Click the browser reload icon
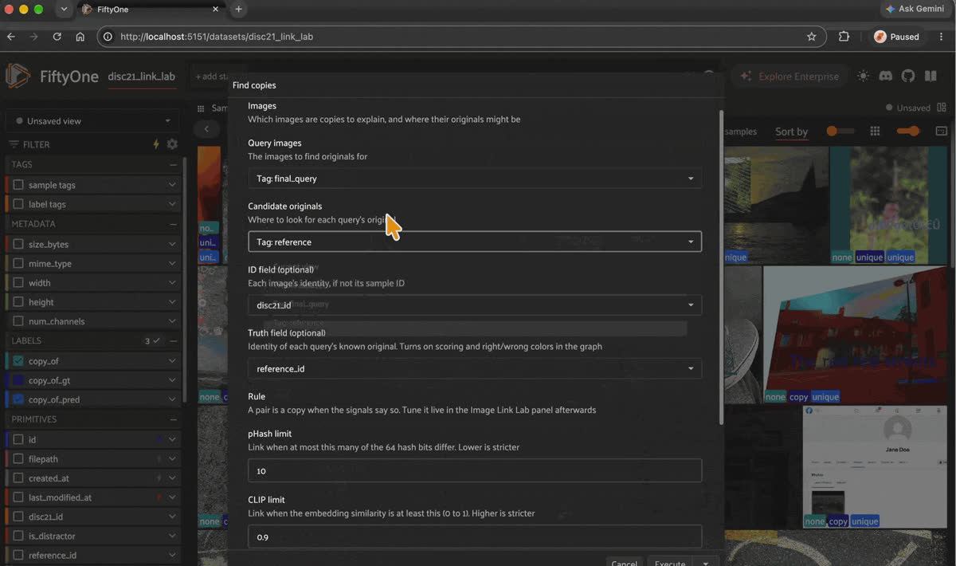The width and height of the screenshot is (956, 566). click(57, 37)
